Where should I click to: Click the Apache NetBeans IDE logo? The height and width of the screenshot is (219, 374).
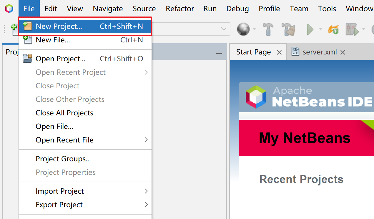coord(309,97)
